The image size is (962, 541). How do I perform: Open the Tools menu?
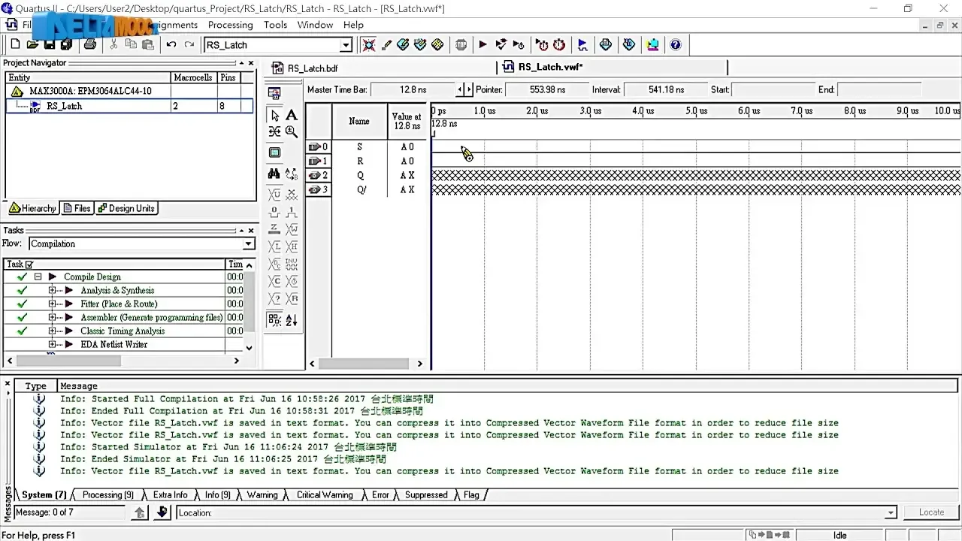tap(275, 25)
